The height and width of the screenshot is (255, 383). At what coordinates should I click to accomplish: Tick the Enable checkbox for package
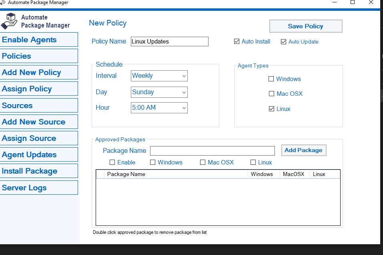112,162
